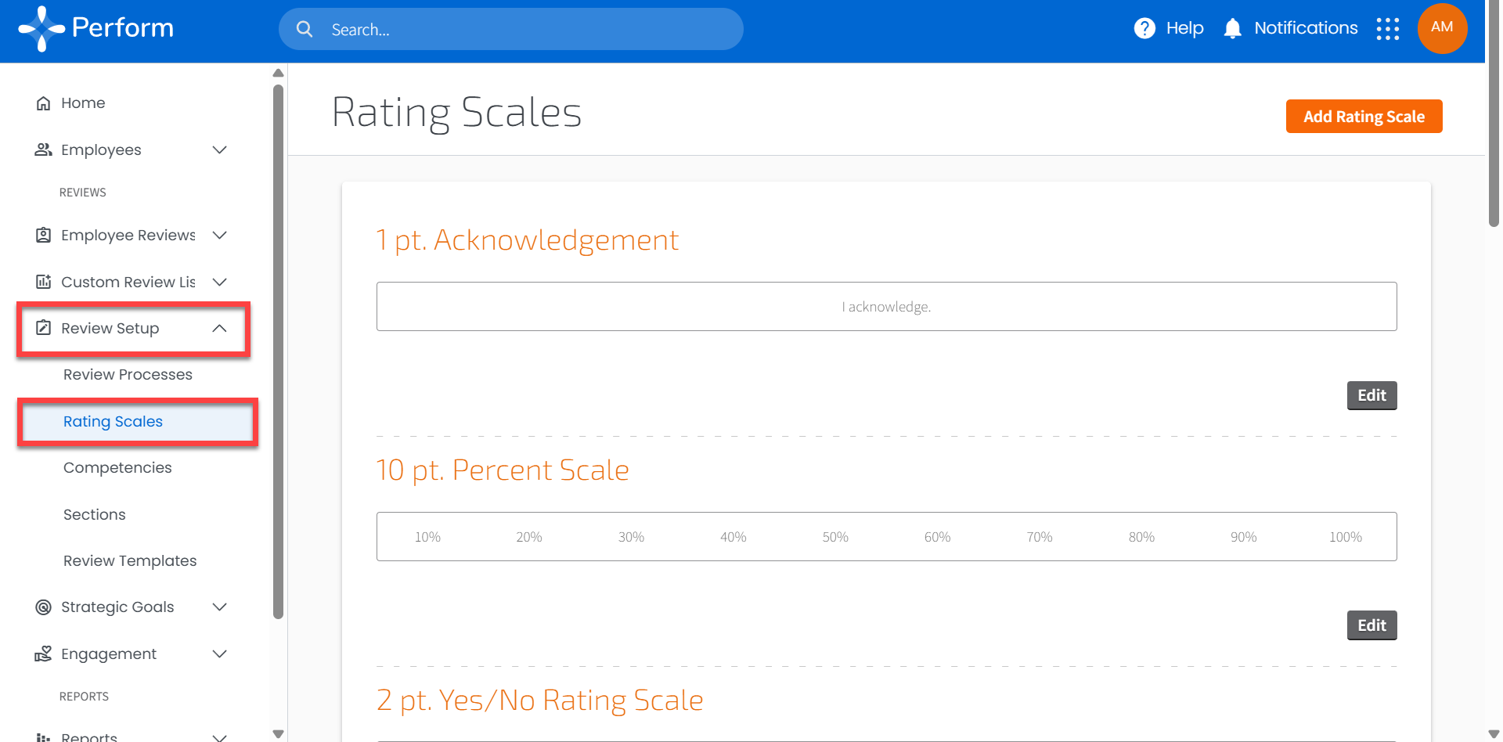
Task: Click the Perform logo icon
Action: (41, 29)
